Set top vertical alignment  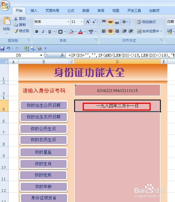(x=104, y=22)
